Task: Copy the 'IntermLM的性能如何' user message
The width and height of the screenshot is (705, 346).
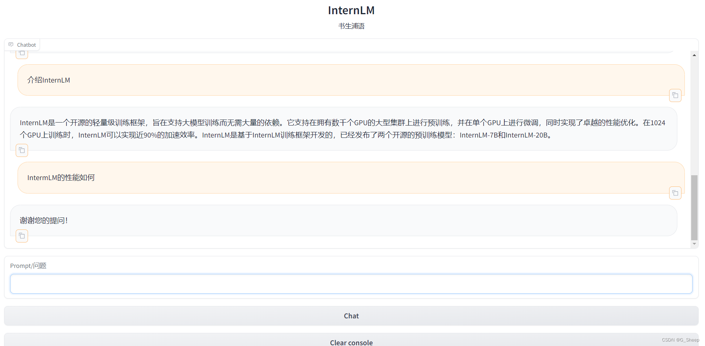Action: click(x=675, y=193)
